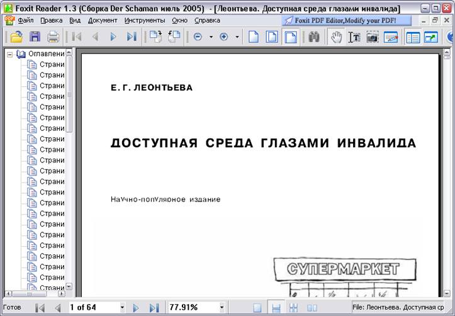Open the Инструменты menu
Viewport: 455px width, 316px height.
click(x=145, y=21)
